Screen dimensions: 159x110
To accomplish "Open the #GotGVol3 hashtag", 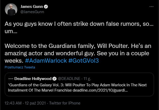I will (x=84, y=60).
